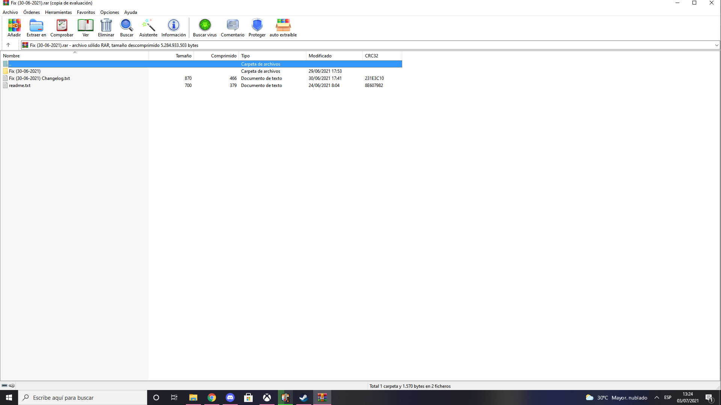Image resolution: width=721 pixels, height=405 pixels.
Task: Expand the archive path dropdown
Action: click(x=716, y=45)
